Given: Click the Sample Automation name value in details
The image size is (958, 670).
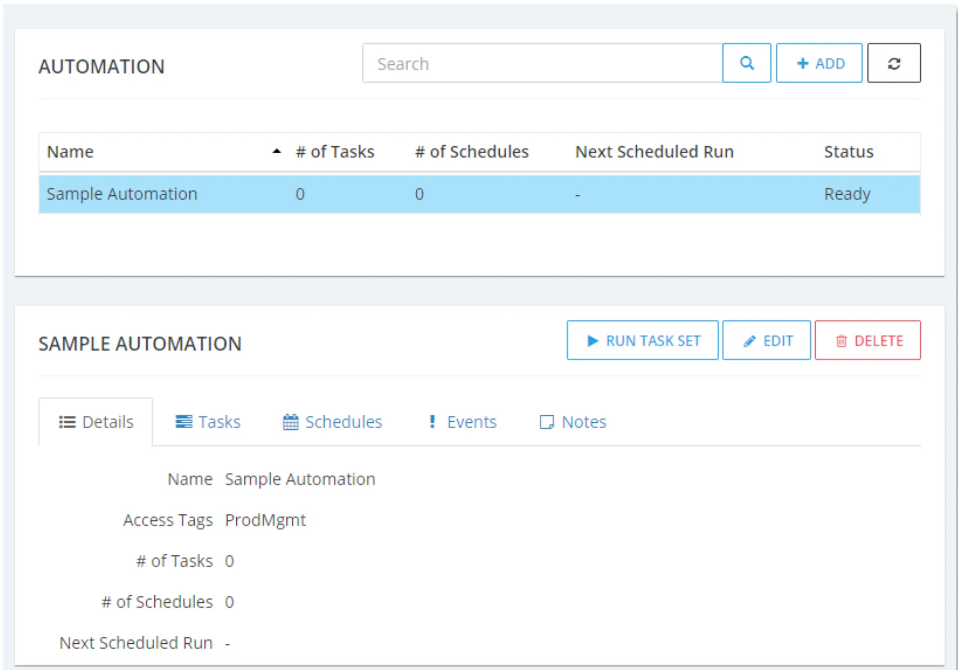Looking at the screenshot, I should coord(300,479).
